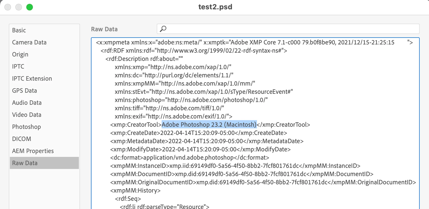Click the xmp:CreateDate line
Image resolution: width=429 pixels, height=209 pixels.
(199, 133)
